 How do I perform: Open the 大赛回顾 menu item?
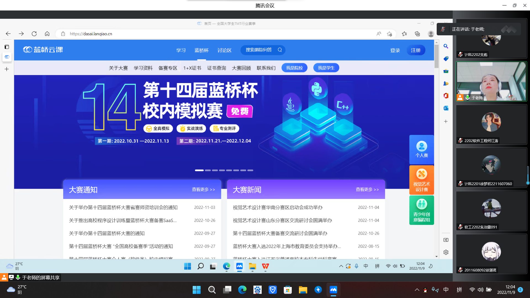pos(241,68)
